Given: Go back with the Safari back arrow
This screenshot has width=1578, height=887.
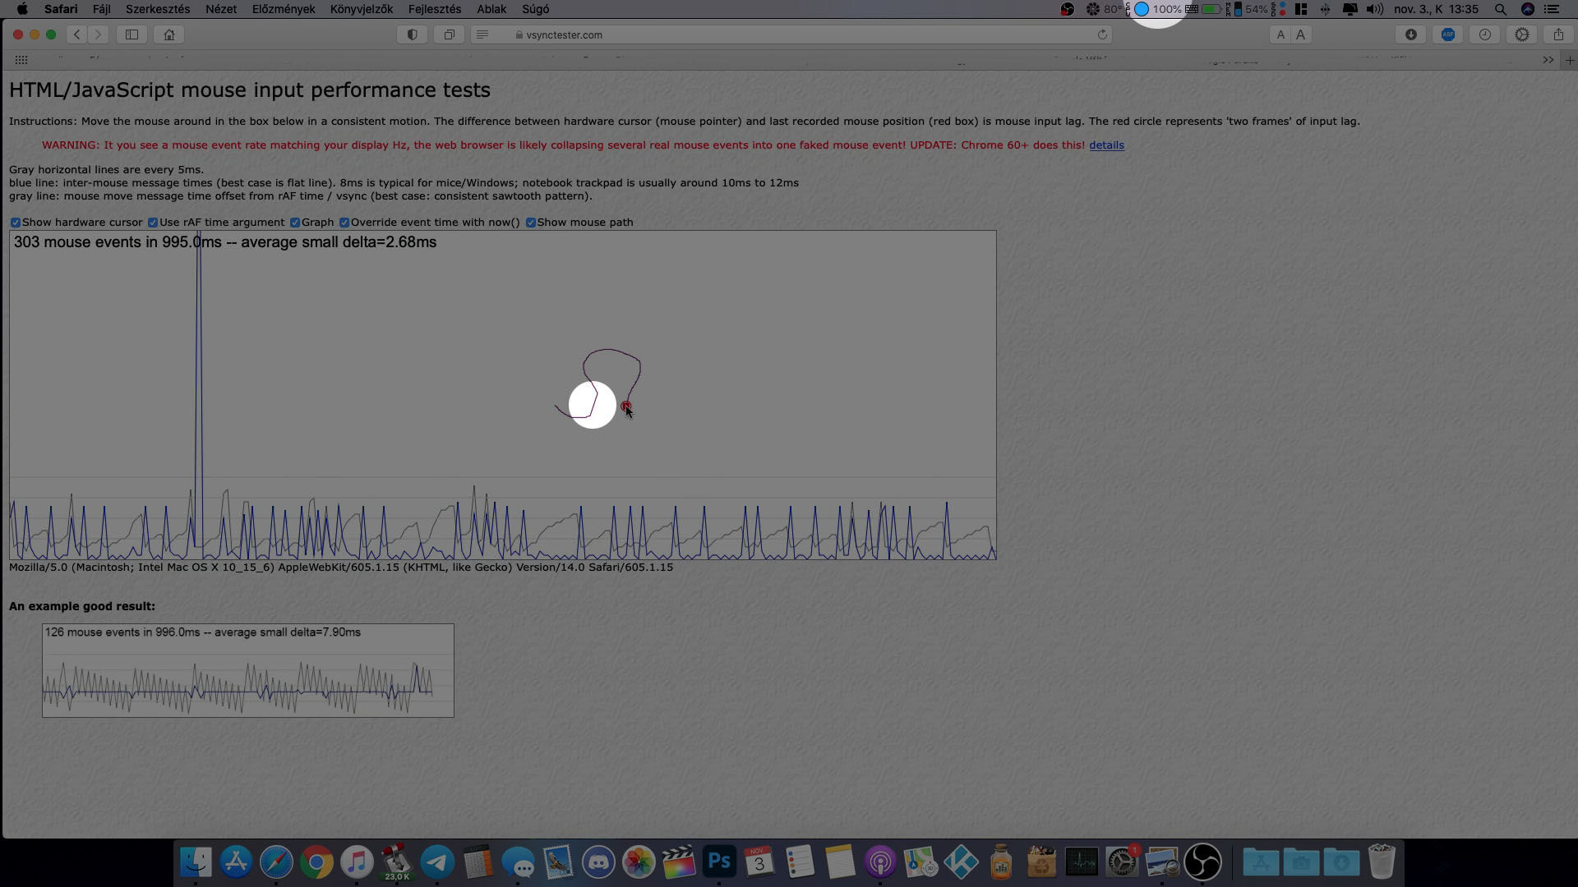Looking at the screenshot, I should [x=77, y=34].
